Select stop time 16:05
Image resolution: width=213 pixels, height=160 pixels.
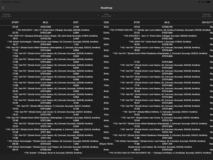(x=137, y=97)
